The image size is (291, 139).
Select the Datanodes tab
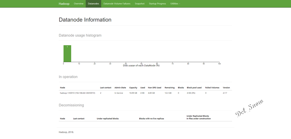(93, 4)
